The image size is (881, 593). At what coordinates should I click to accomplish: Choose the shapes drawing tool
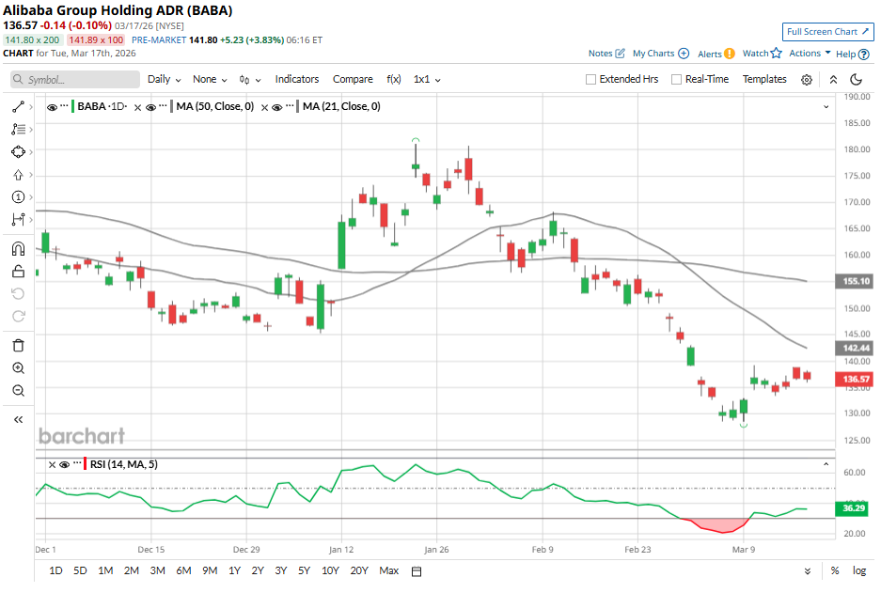(18, 151)
